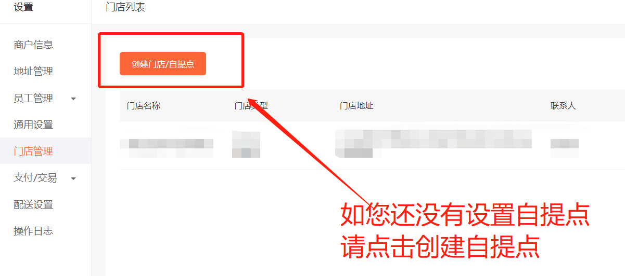Expand the arrow beside 员工管理
The width and height of the screenshot is (625, 276).
pyautogui.click(x=73, y=99)
